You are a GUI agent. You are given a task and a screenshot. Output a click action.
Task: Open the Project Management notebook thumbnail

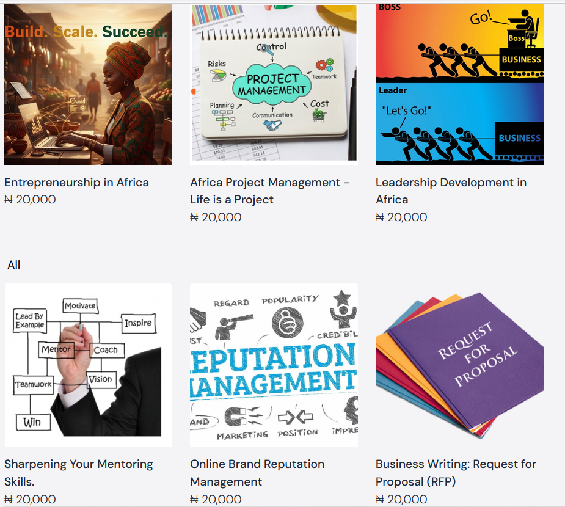click(274, 84)
